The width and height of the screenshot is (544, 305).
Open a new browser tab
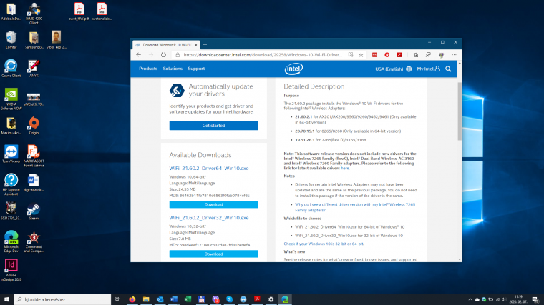tap(205, 45)
